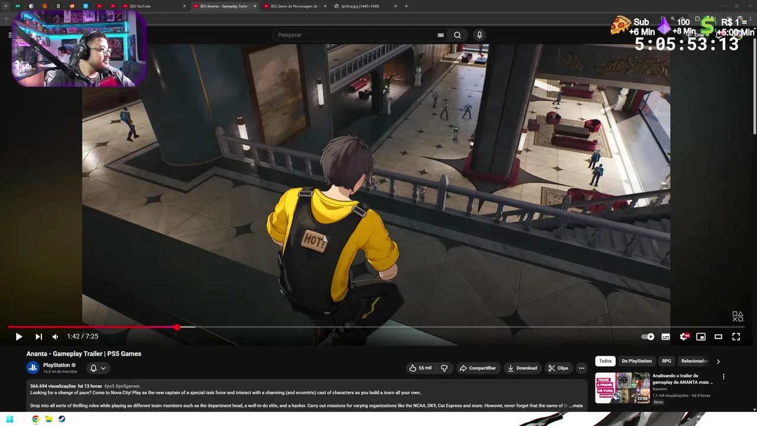Viewport: 757px width, 426px height.
Task: Open miniplayer mode
Action: click(701, 337)
